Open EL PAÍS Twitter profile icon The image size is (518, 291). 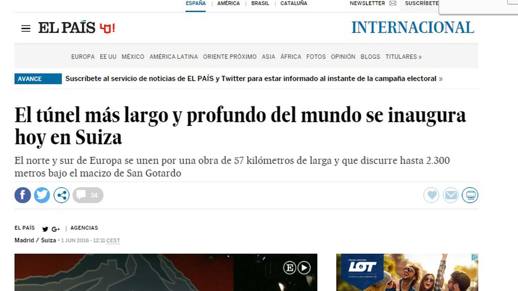45,229
